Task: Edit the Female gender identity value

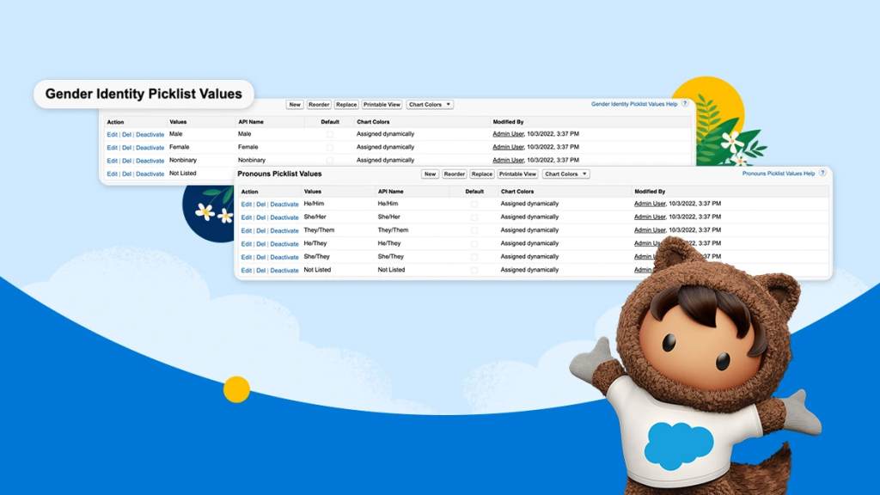Action: point(113,148)
